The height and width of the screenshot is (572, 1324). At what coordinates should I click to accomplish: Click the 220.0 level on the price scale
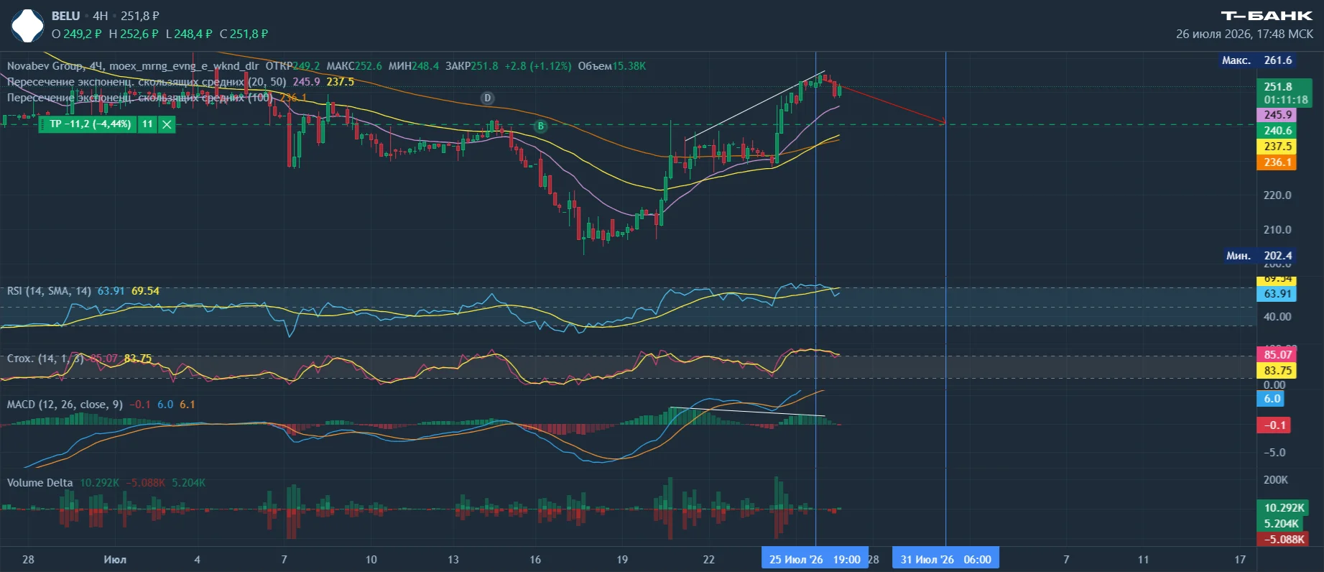click(x=1277, y=195)
